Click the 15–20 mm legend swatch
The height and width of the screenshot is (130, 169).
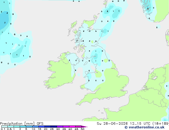[x=42, y=127]
